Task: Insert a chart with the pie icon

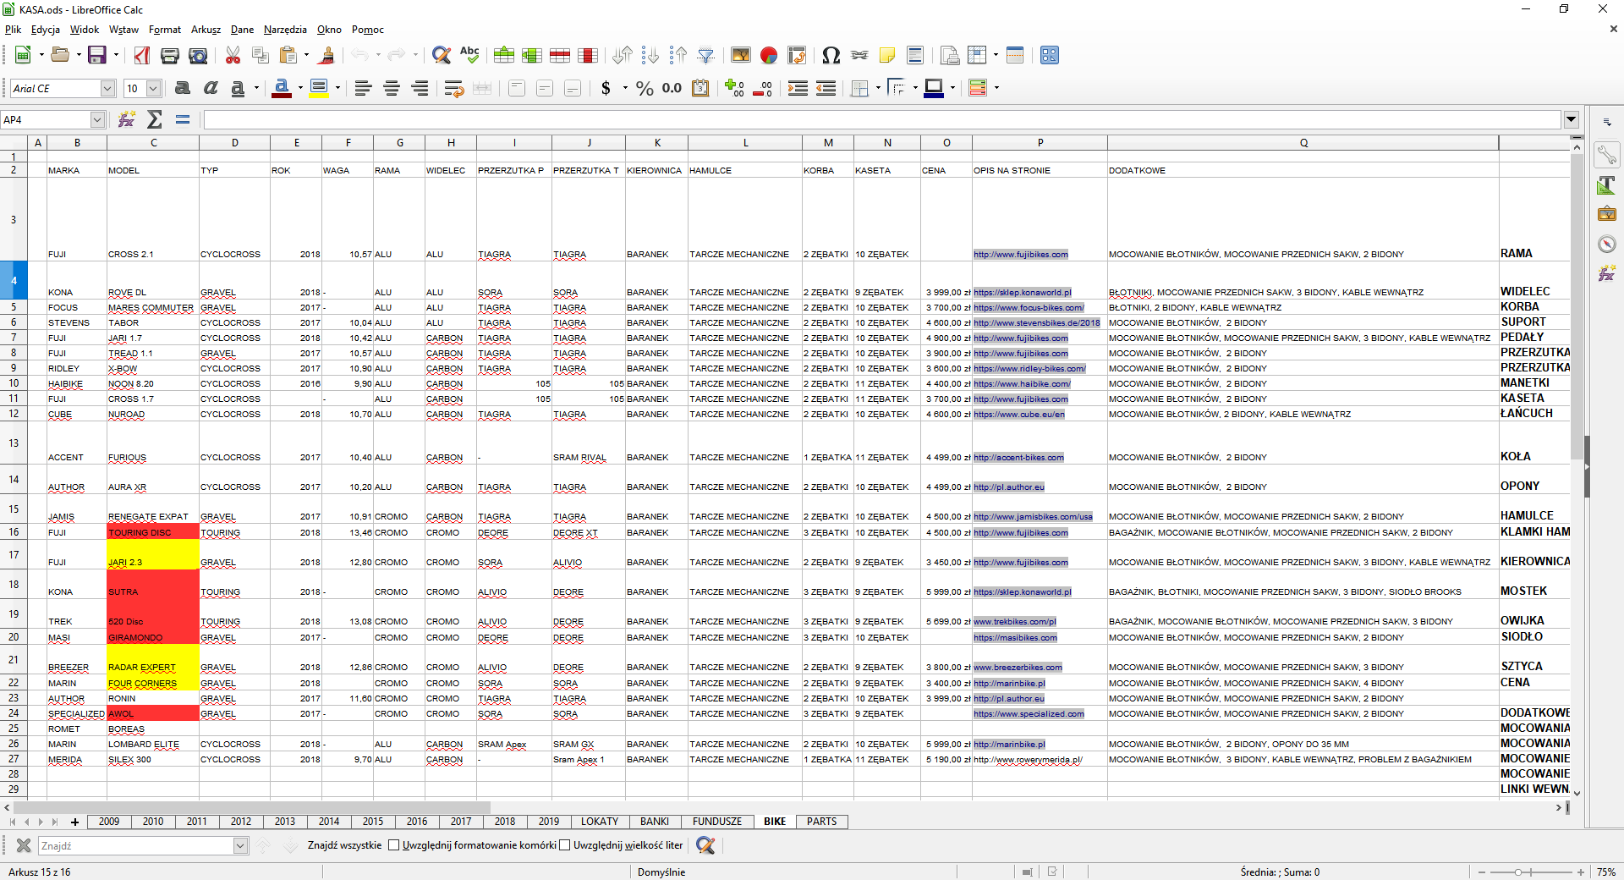Action: tap(768, 56)
